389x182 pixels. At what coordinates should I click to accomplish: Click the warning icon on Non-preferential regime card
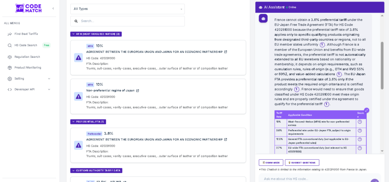point(78,97)
